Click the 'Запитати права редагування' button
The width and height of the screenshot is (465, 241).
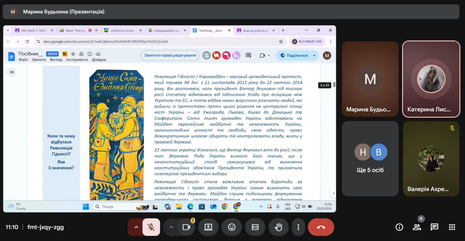point(170,56)
